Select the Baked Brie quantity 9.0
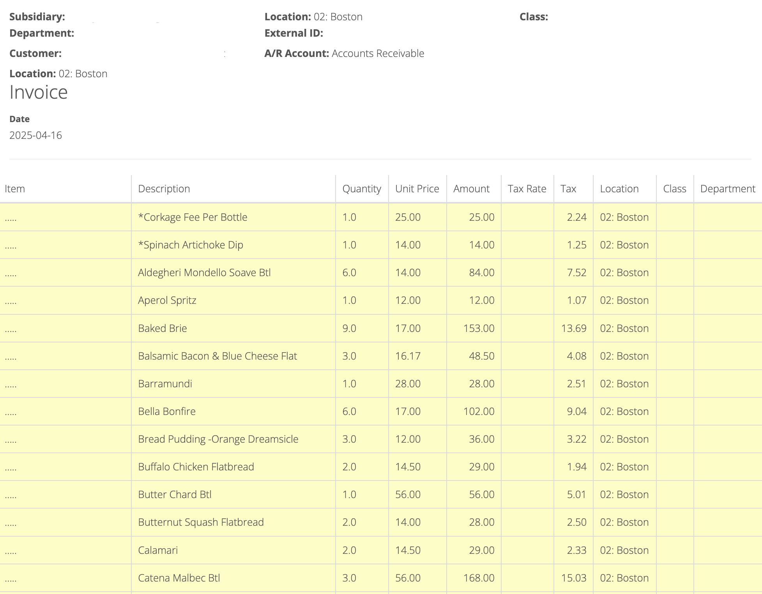Screen dimensions: 762x594 click(x=349, y=328)
